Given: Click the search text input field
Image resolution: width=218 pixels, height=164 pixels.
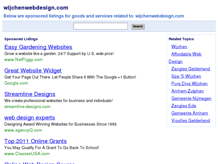Looking at the screenshot, I should point(100,26).
